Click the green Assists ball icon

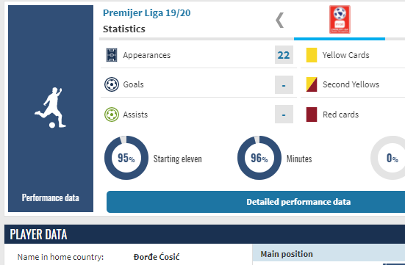[112, 115]
